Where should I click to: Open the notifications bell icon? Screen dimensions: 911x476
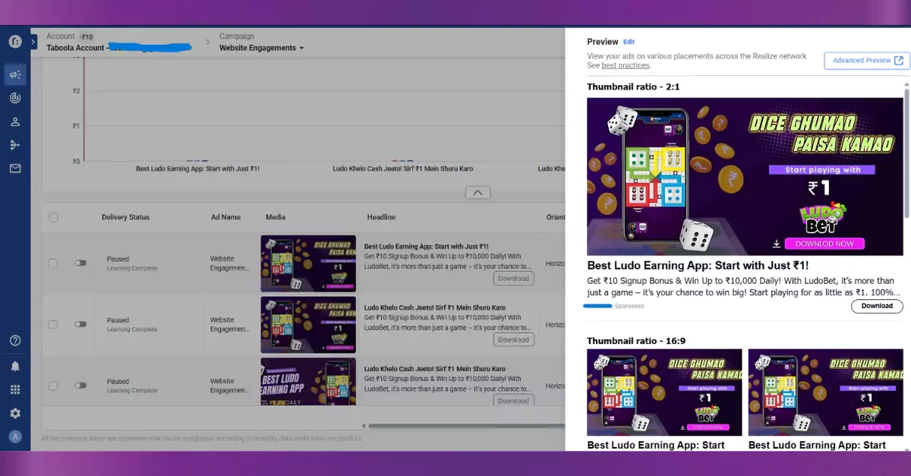point(15,366)
